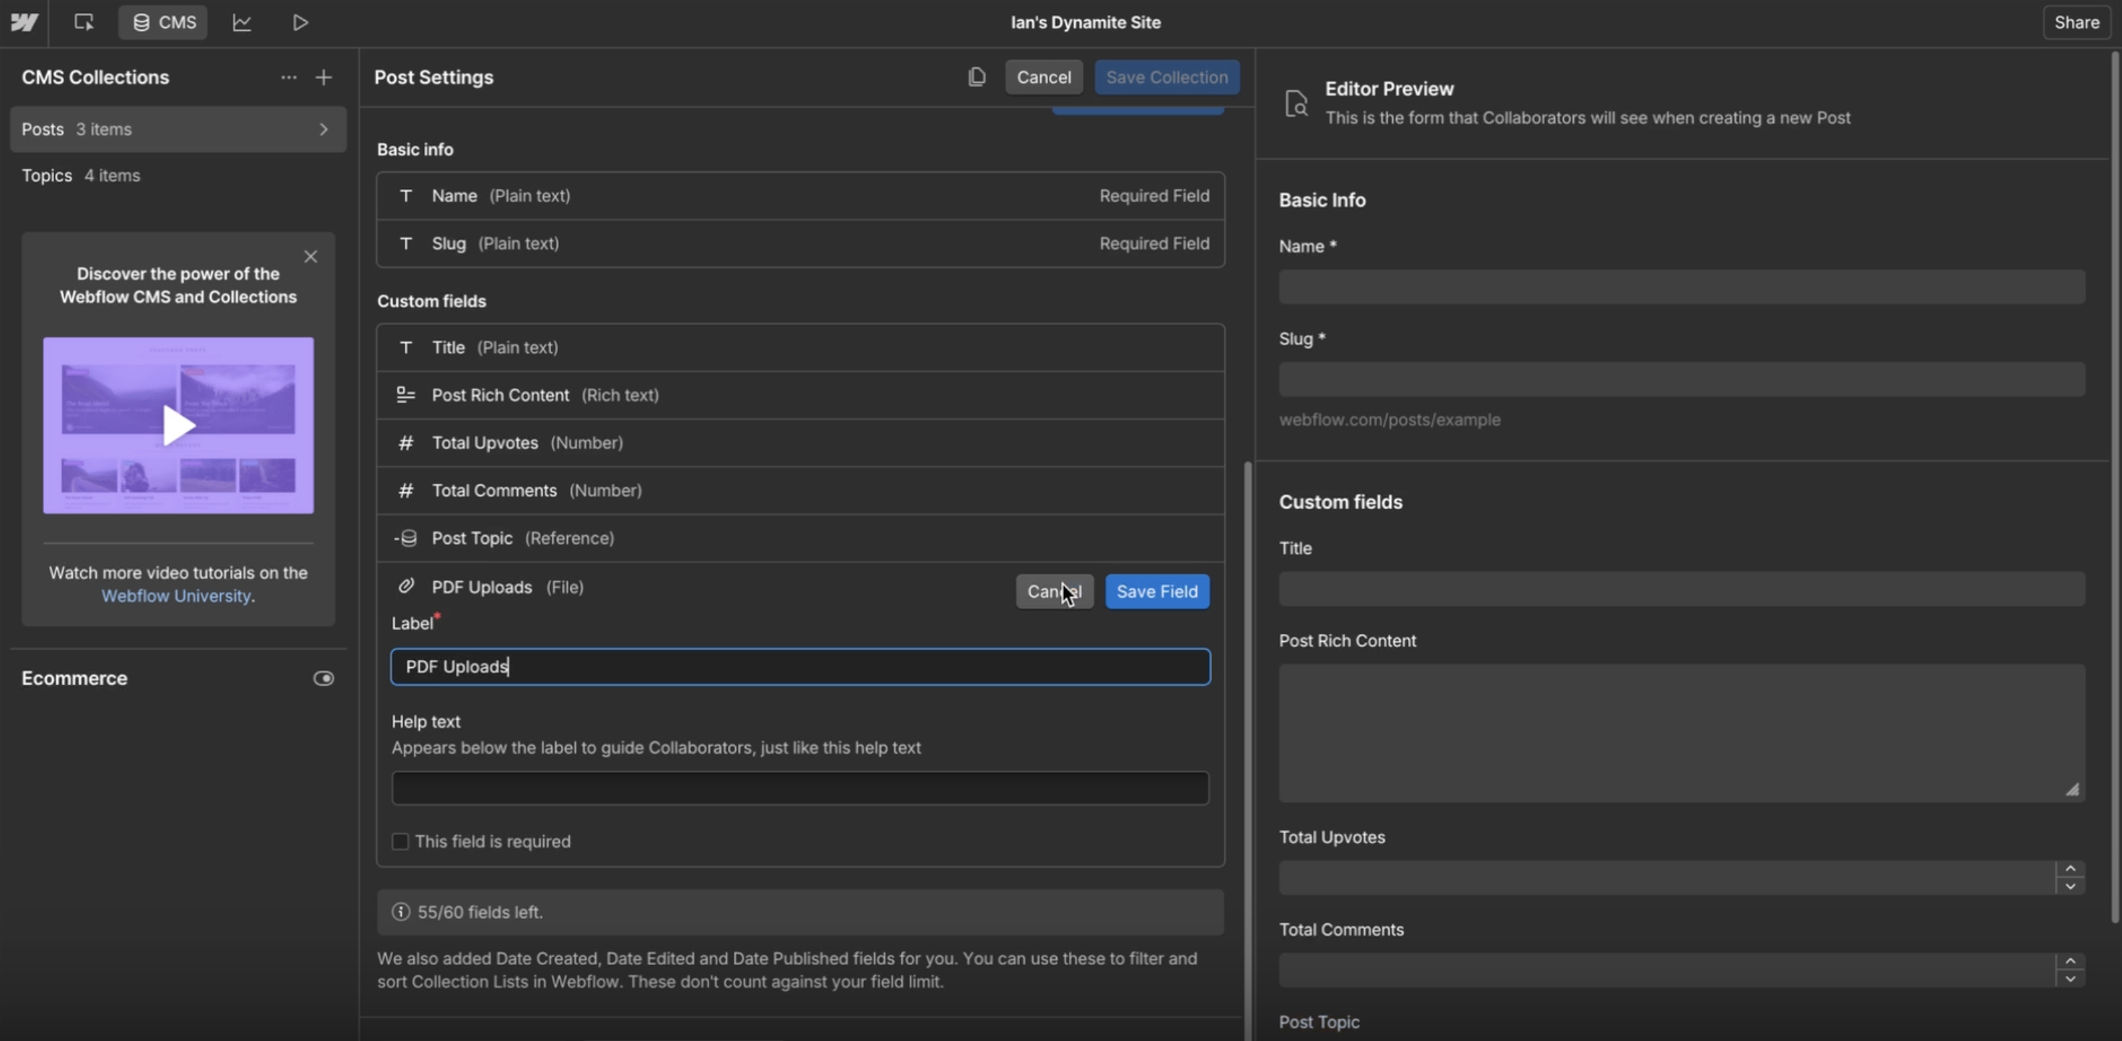Open the CMS tab

point(163,22)
